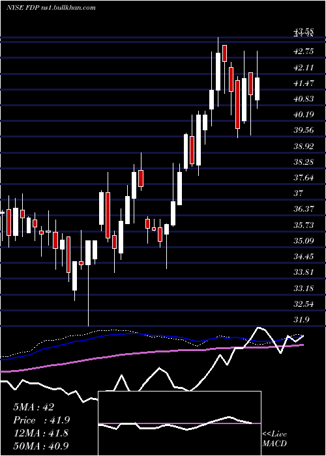Click the 5MA : 42 readout
This screenshot has width=326, height=456.
pyautogui.click(x=34, y=407)
